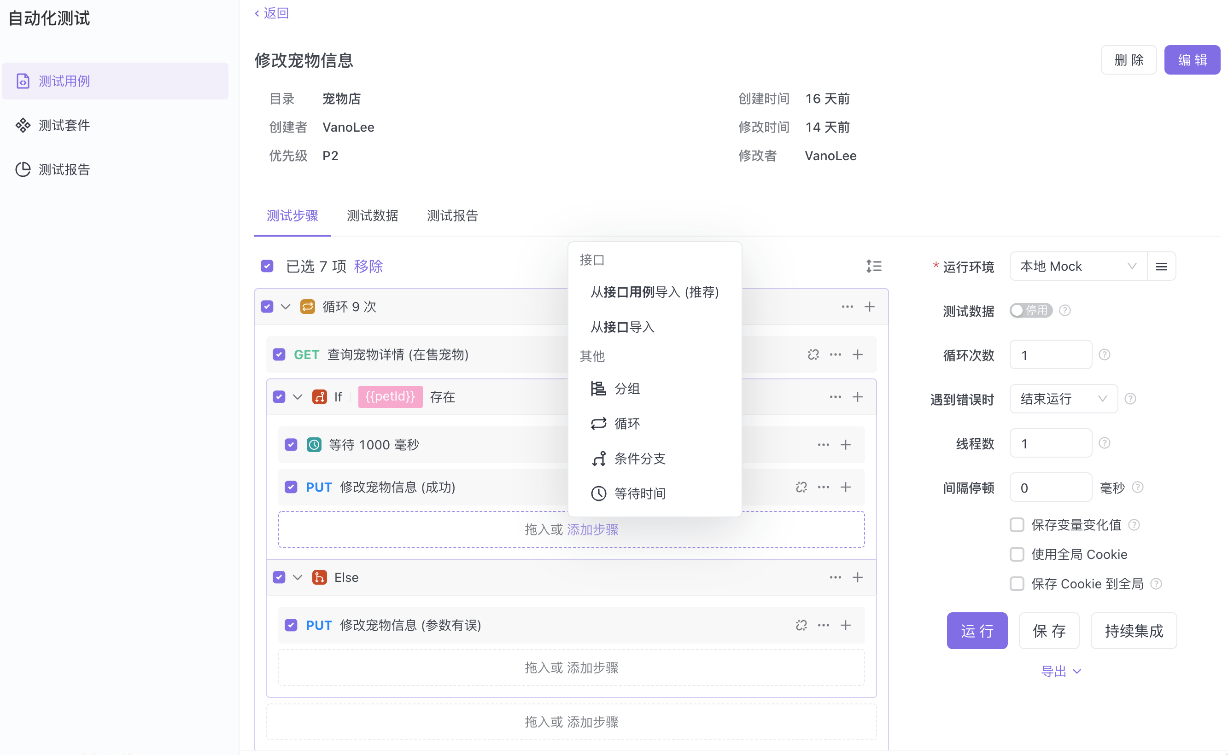The image size is (1228, 755).
Task: Click help icon next to 循环次数 field
Action: click(1104, 354)
